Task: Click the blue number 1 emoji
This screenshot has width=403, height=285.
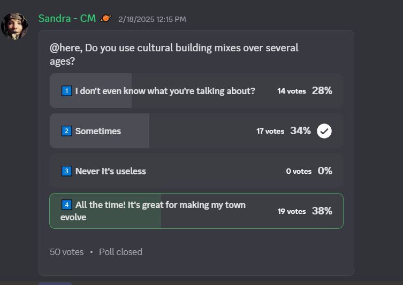Action: (x=66, y=91)
